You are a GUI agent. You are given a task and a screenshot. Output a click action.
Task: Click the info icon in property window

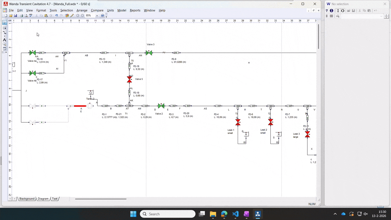coord(332,11)
